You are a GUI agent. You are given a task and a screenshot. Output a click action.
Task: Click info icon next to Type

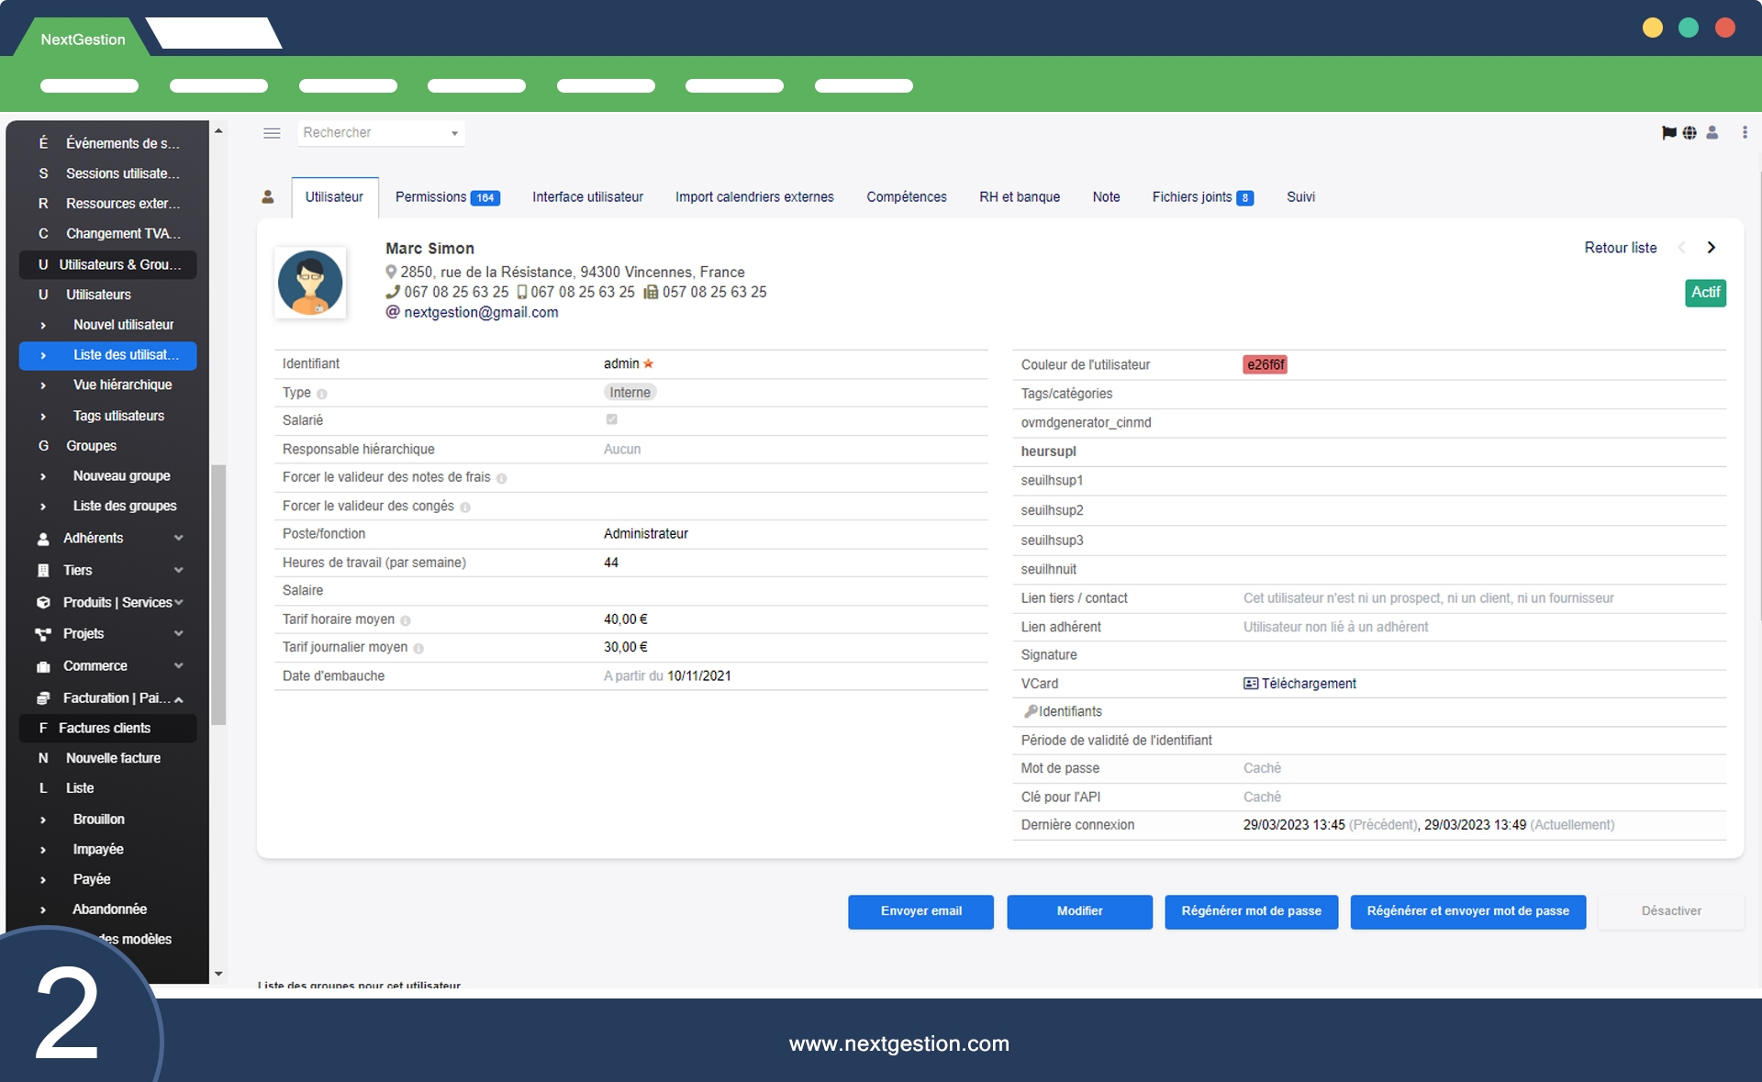(x=322, y=394)
